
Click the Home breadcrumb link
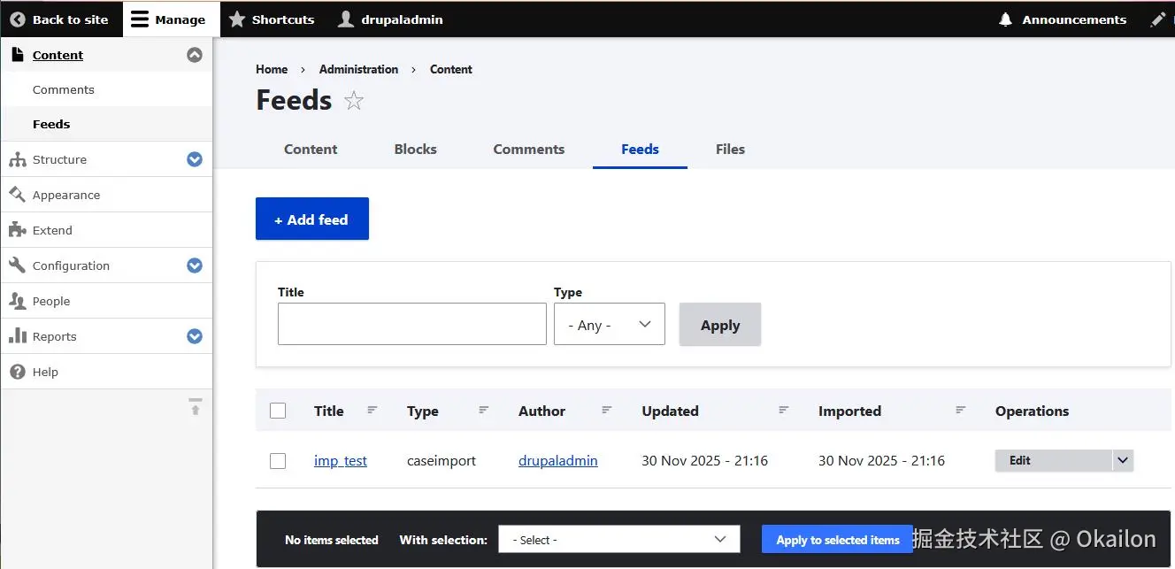pos(272,69)
